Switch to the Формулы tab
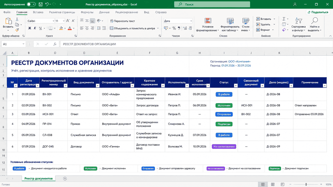 click(x=87, y=12)
